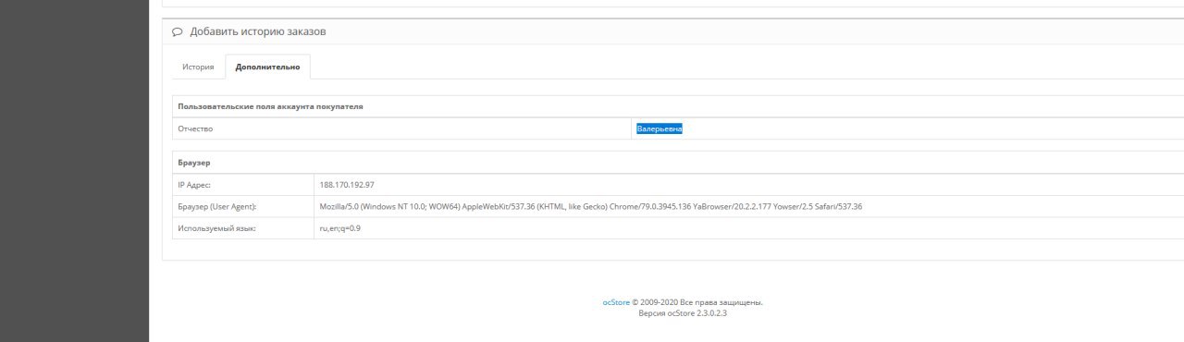
Task: Open the ocStore footer link
Action: point(616,302)
